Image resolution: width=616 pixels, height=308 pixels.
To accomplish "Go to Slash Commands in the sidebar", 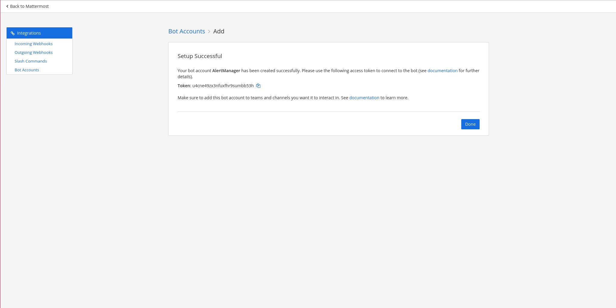I will (31, 61).
